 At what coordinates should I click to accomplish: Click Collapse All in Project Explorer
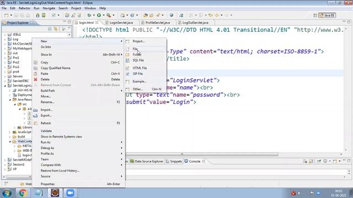pos(50,29)
